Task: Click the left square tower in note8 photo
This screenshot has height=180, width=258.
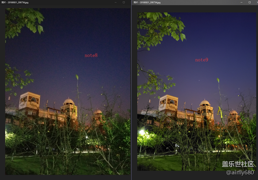Action: click(x=29, y=102)
